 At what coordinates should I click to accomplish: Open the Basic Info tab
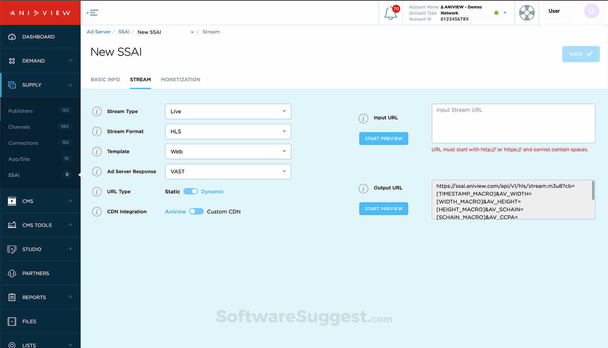(105, 79)
